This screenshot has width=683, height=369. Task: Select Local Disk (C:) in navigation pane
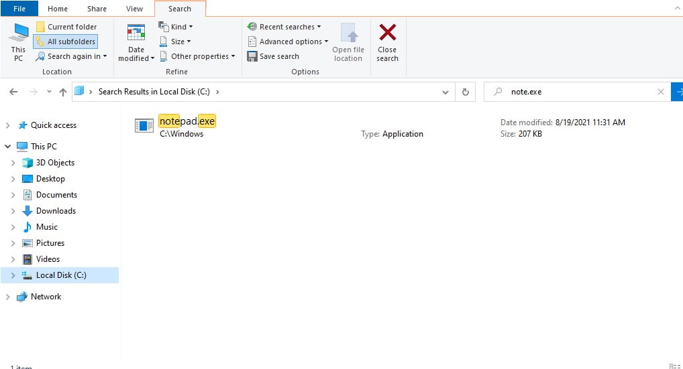[61, 275]
